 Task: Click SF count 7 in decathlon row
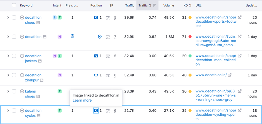[x=115, y=37]
